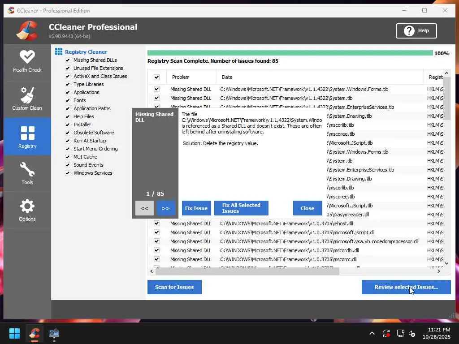This screenshot has width=459, height=344.
Task: Uncheck the Applications option
Action: [x=68, y=92]
